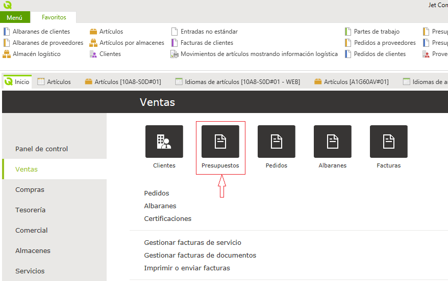Switch to the plain Artículos tab
448x281 pixels.
click(x=54, y=82)
